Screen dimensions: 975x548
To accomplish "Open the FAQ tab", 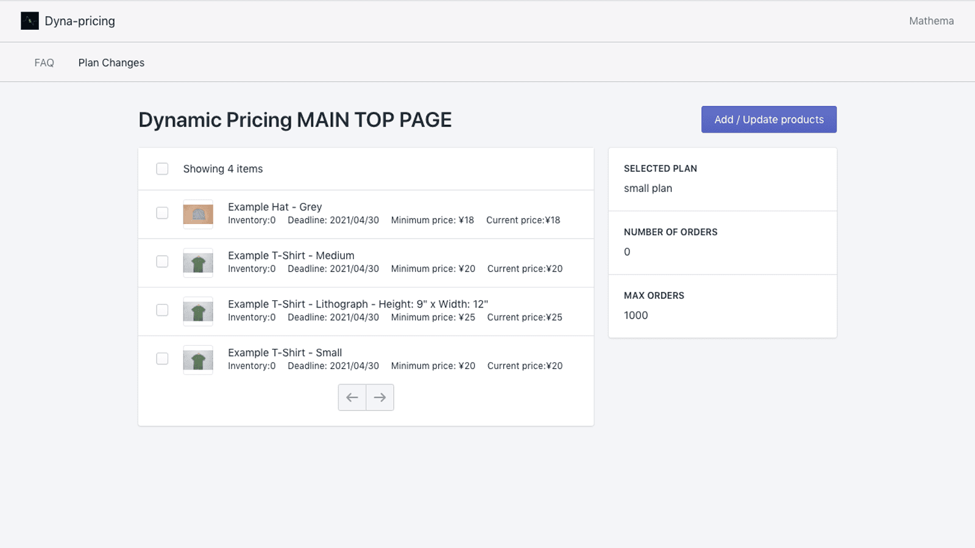I will tap(44, 62).
